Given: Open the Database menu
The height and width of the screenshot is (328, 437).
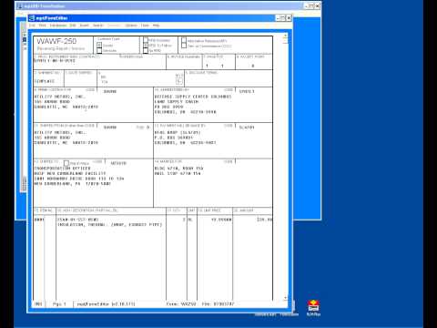Looking at the screenshot, I should click(x=58, y=26).
